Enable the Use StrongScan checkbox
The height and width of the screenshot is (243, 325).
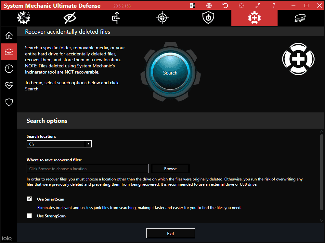(x=29, y=215)
